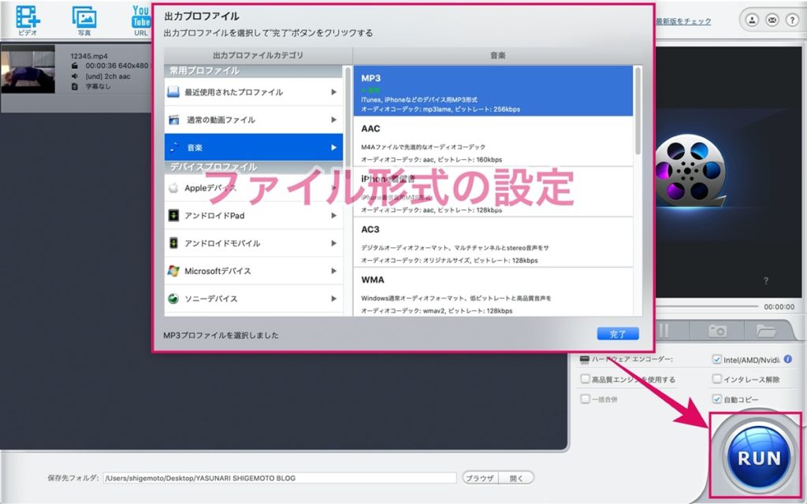The height and width of the screenshot is (504, 807).
Task: Click the 通常の動画ファイル clapboard icon
Action: click(x=174, y=120)
